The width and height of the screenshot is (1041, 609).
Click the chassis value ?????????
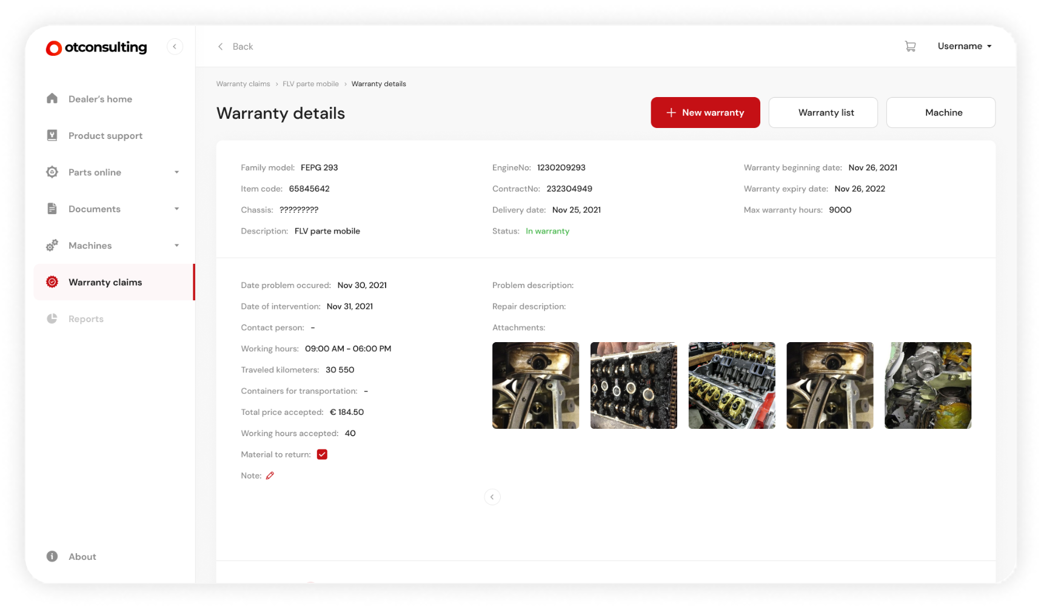[299, 210]
